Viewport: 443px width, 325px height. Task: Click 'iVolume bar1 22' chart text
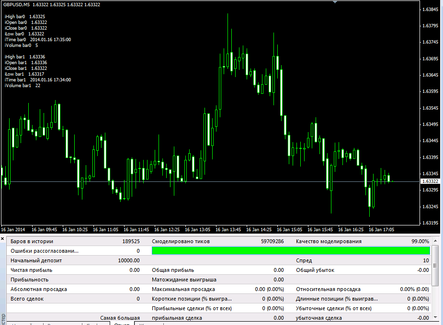pyautogui.click(x=23, y=86)
